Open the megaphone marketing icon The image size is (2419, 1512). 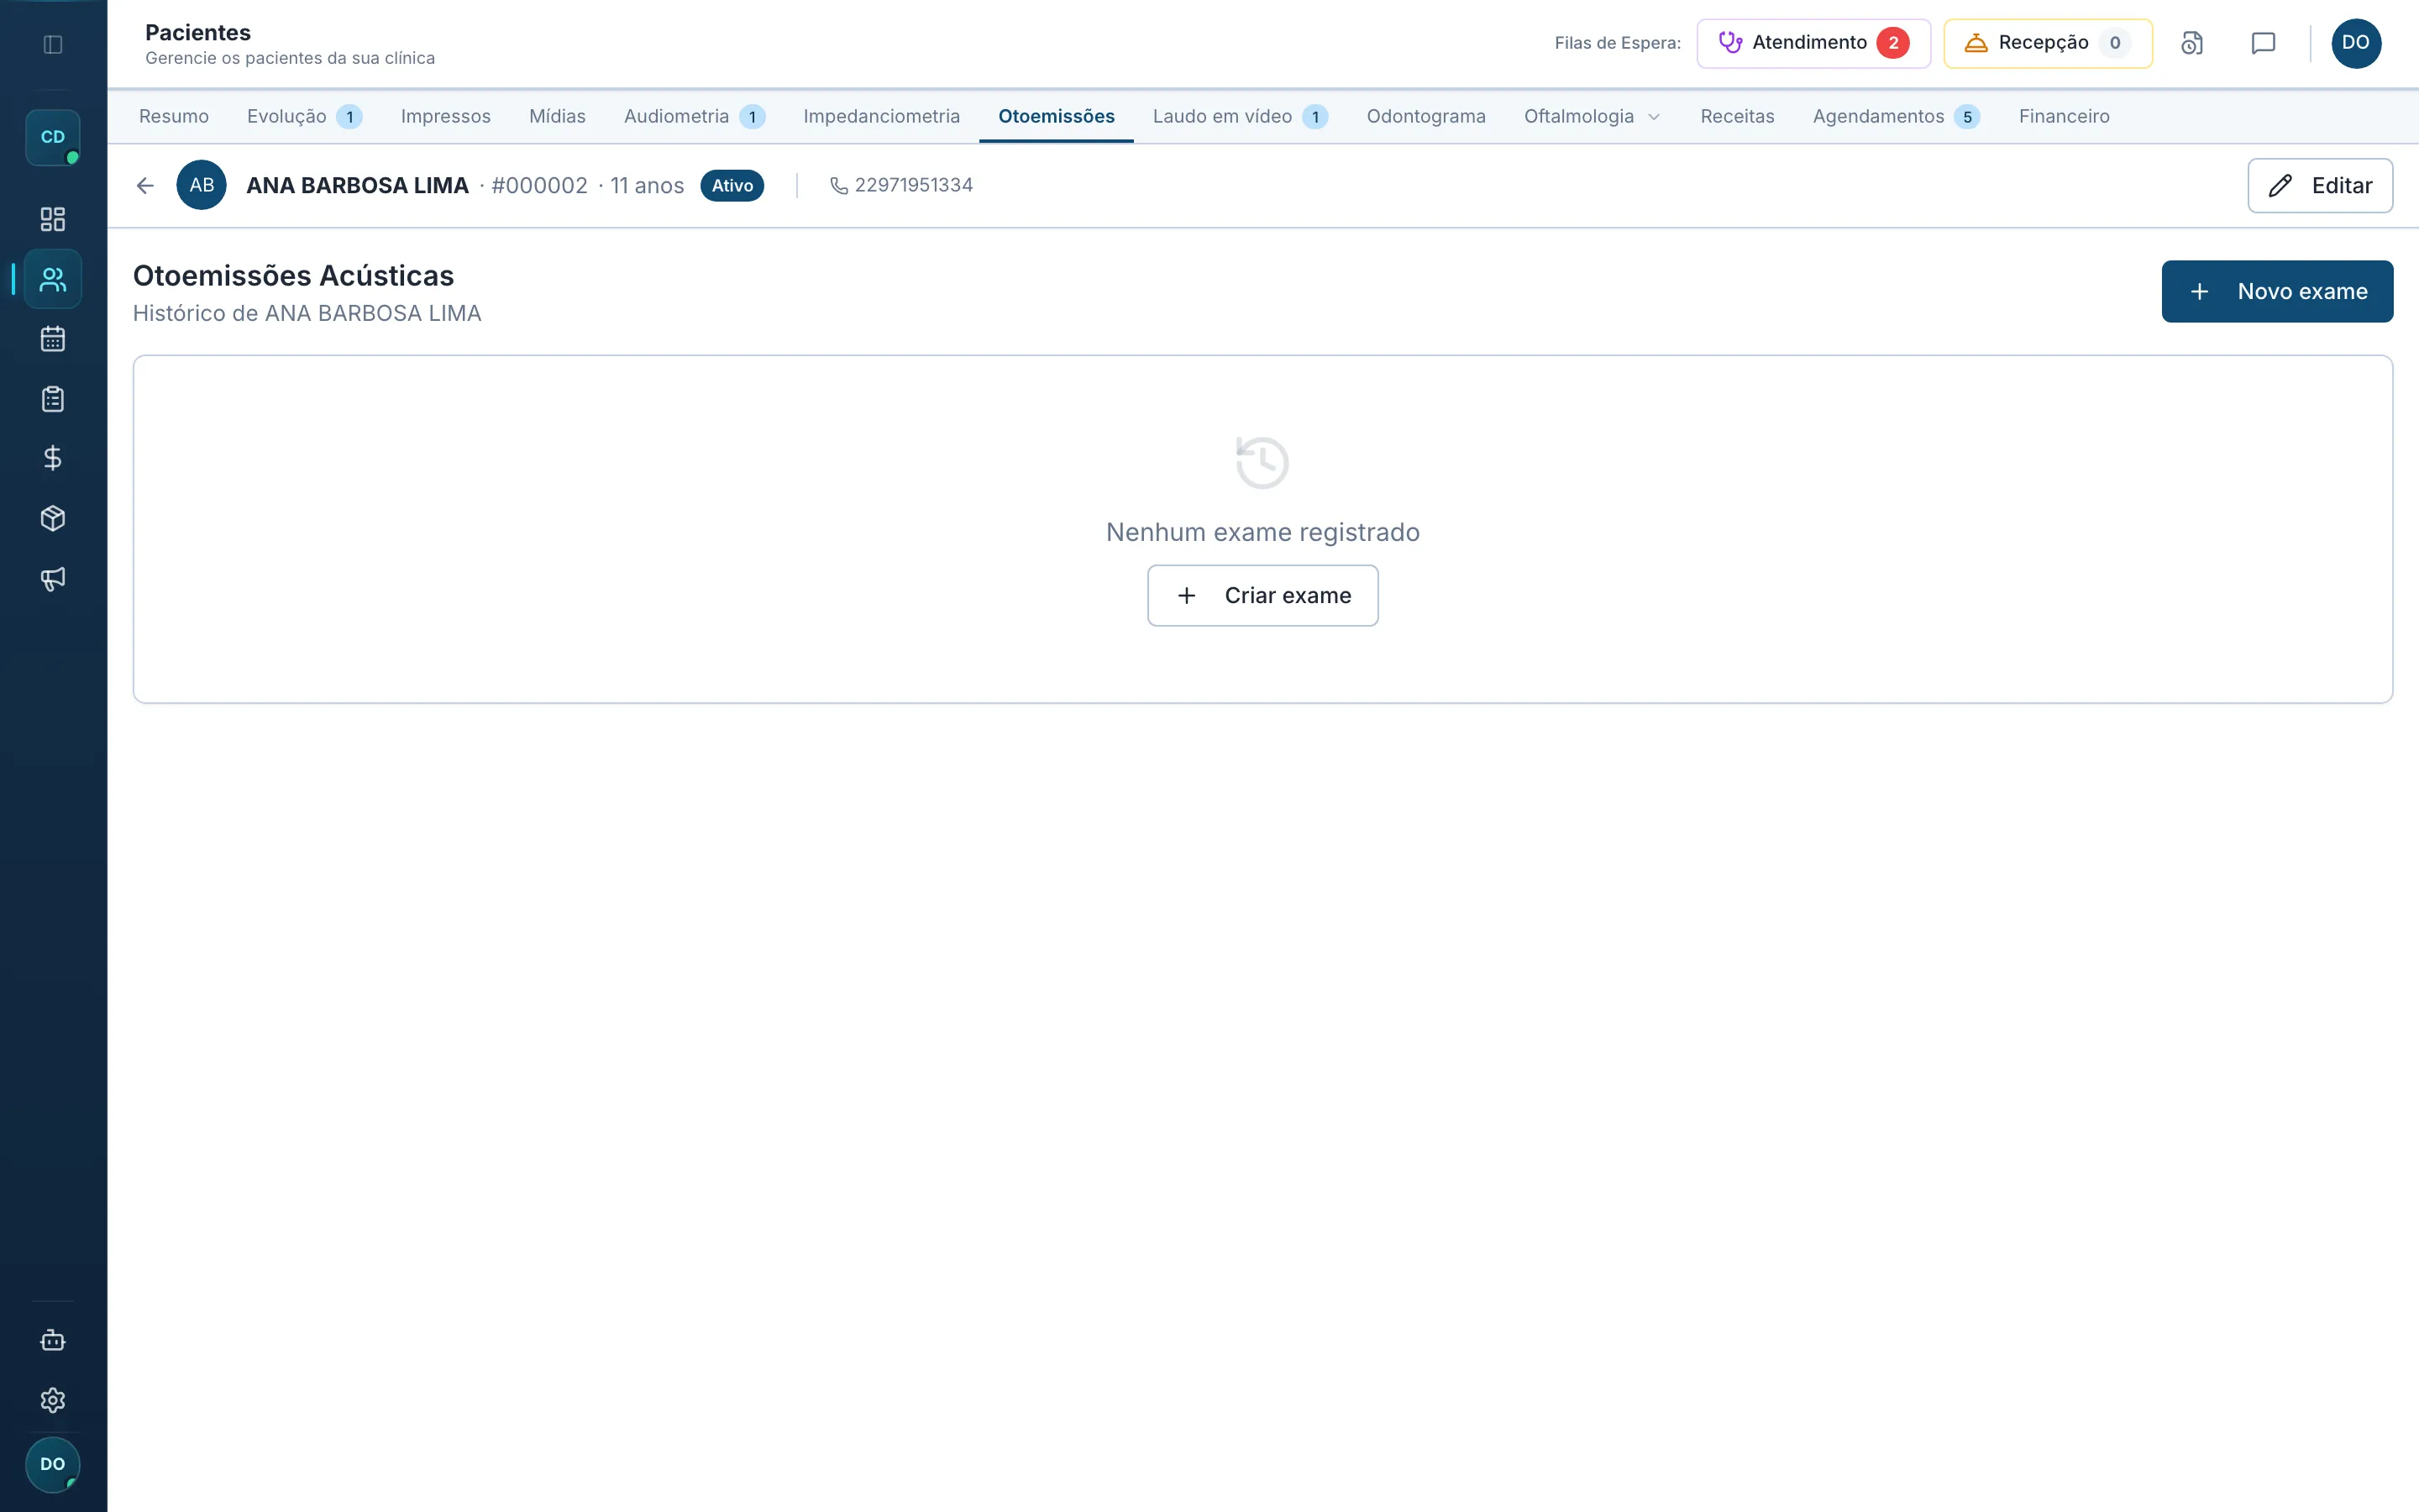53,578
